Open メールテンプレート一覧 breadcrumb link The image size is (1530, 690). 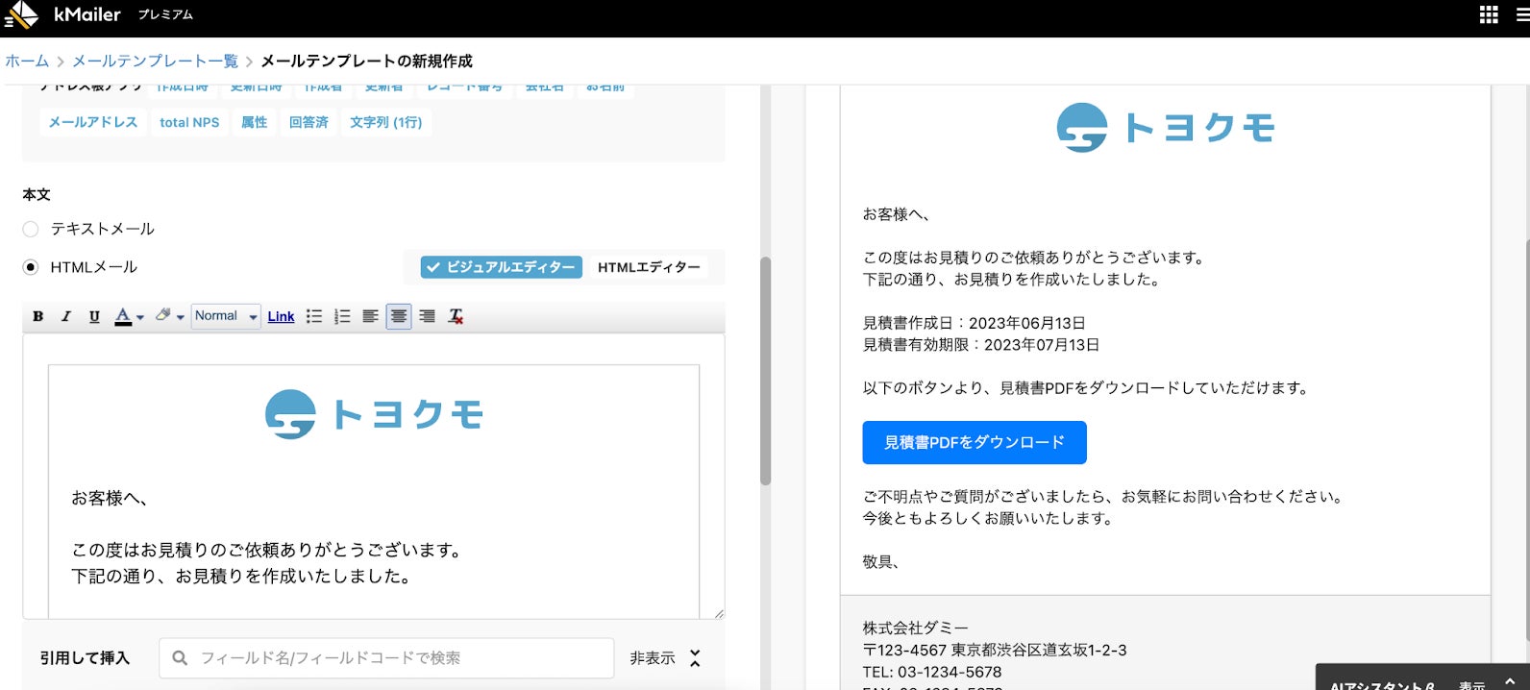[155, 61]
